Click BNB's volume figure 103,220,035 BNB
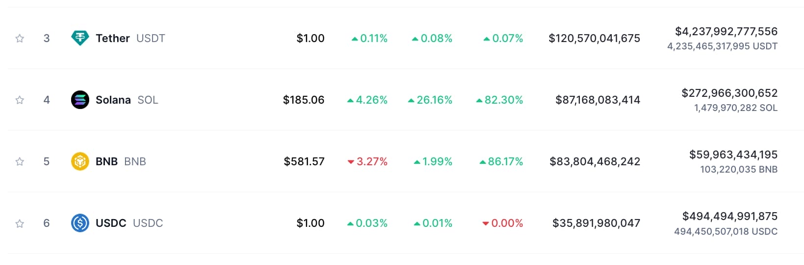 739,169
